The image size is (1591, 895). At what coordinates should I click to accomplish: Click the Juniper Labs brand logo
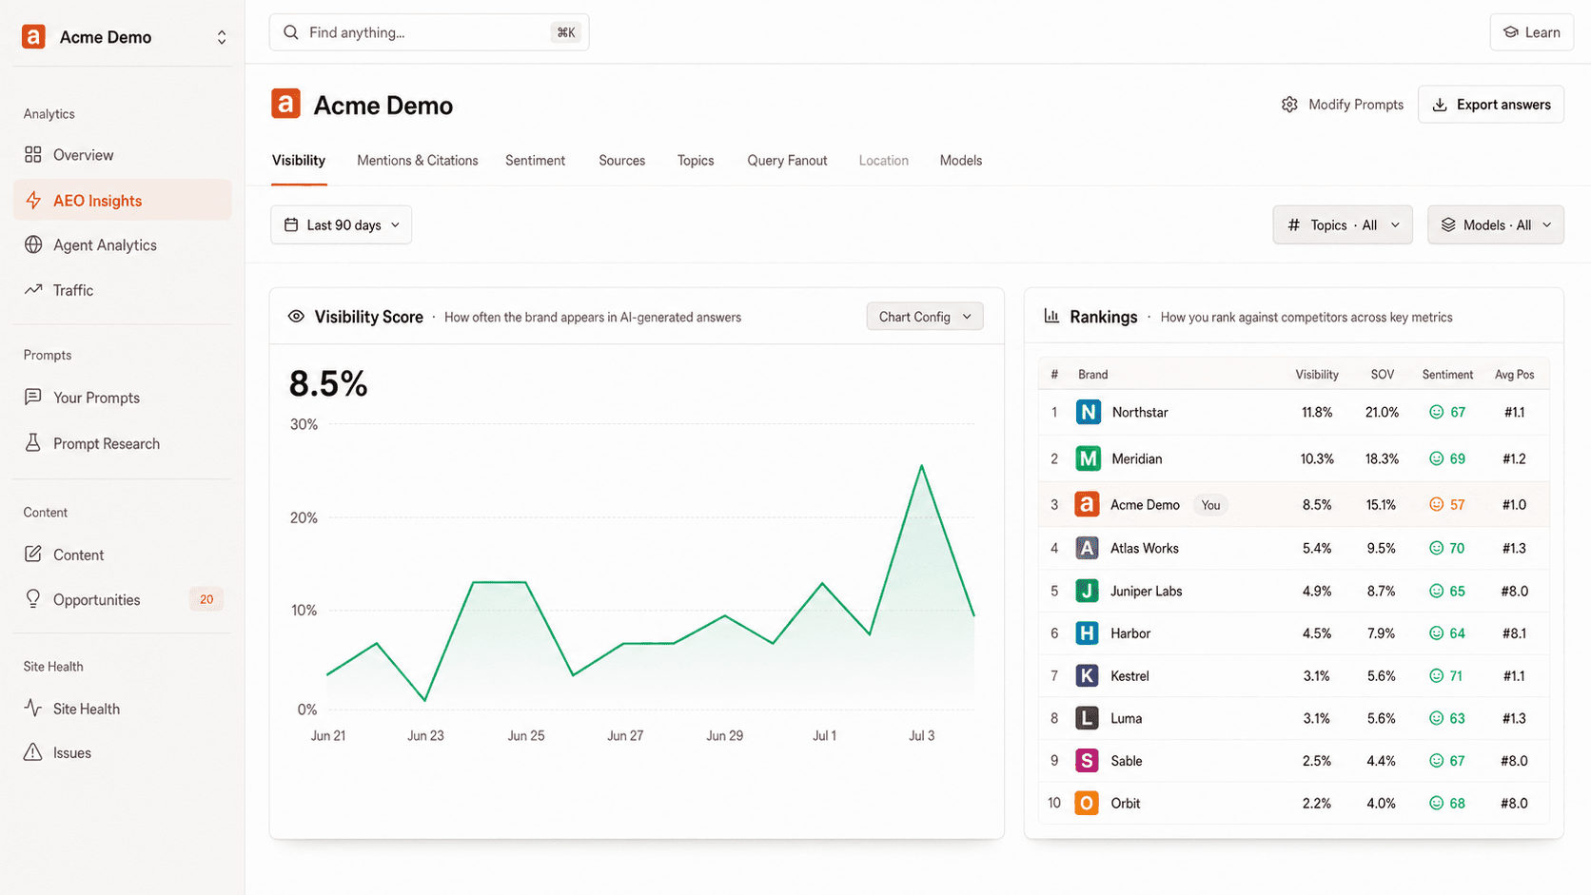[x=1087, y=591]
